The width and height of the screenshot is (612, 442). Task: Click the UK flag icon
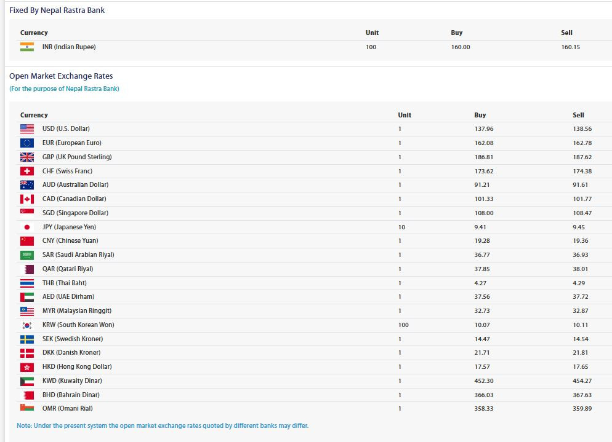(x=27, y=157)
